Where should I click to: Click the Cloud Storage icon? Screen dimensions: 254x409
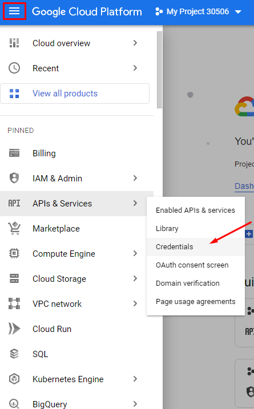(x=14, y=278)
